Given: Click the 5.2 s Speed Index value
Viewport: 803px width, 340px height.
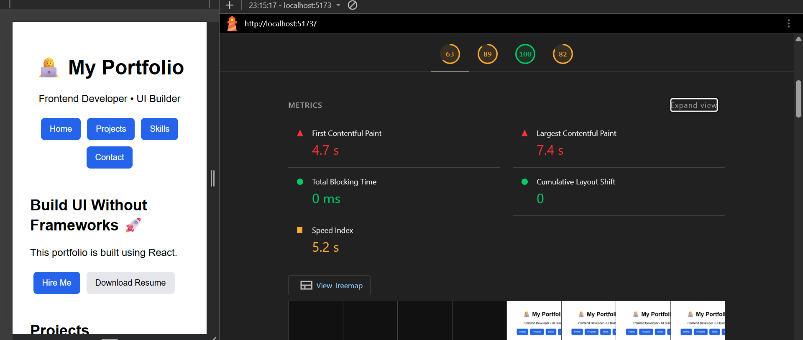Looking at the screenshot, I should coord(325,247).
